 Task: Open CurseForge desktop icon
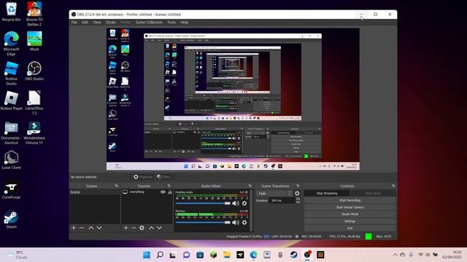[11, 189]
